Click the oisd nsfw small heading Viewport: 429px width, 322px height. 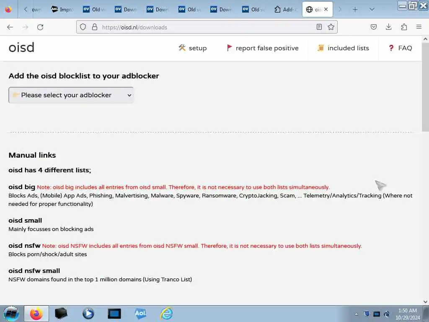[x=34, y=271]
